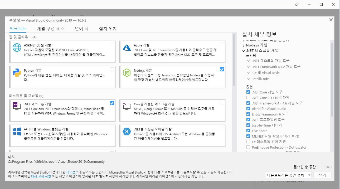
Task: Click the Node.js hexagon icon
Action: pos(127,73)
